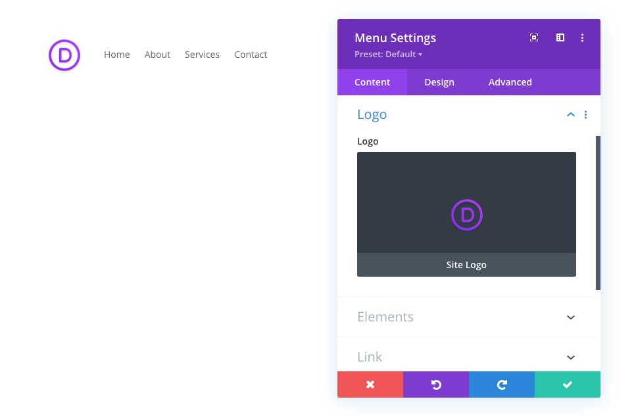
Task: Click the Home navigation link
Action: (x=116, y=55)
